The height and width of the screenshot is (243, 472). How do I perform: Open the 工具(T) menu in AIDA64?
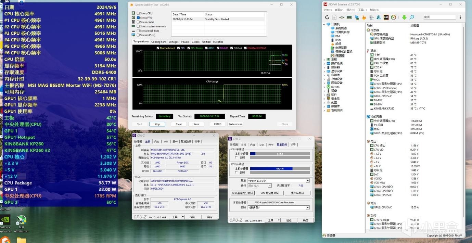pyautogui.click(x=362, y=10)
